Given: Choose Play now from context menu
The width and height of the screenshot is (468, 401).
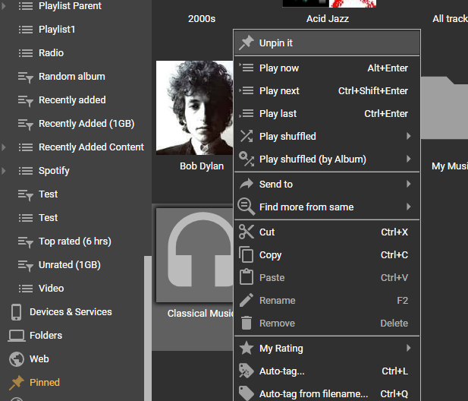Looking at the screenshot, I should [x=279, y=68].
